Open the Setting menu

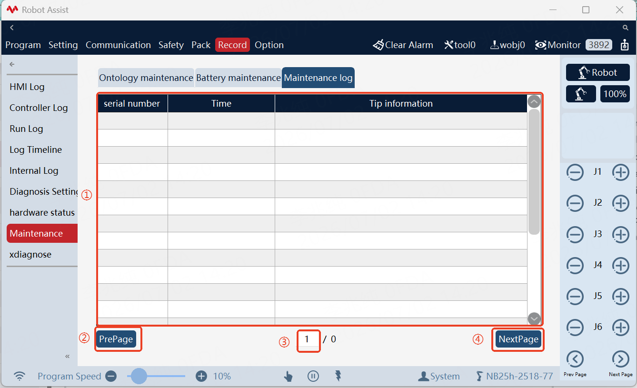[63, 45]
